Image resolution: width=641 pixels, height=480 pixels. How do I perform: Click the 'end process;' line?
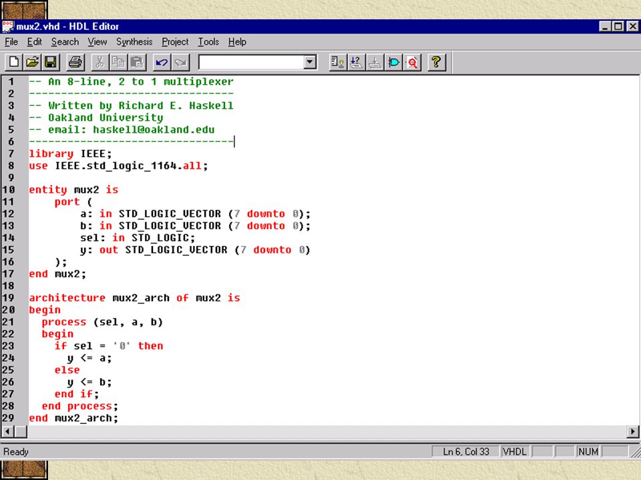pyautogui.click(x=80, y=406)
